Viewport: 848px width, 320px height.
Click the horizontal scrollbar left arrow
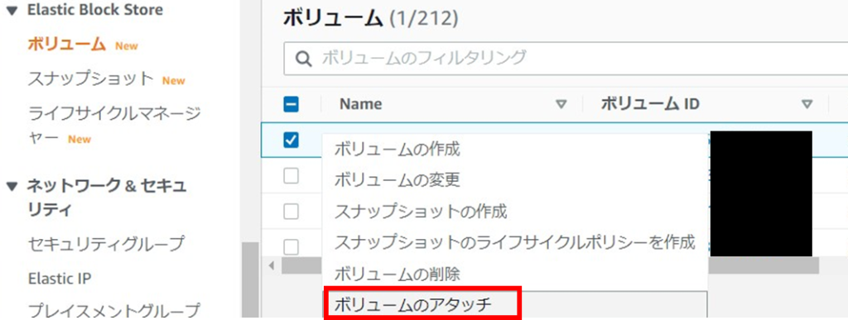tap(272, 265)
